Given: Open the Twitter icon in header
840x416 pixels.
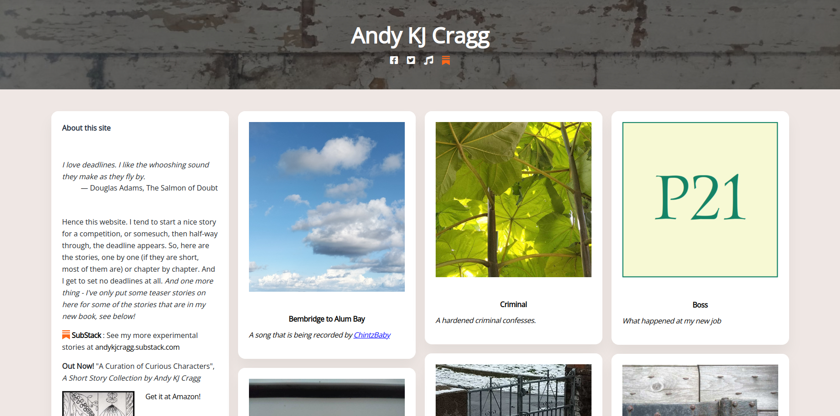Looking at the screenshot, I should 411,60.
